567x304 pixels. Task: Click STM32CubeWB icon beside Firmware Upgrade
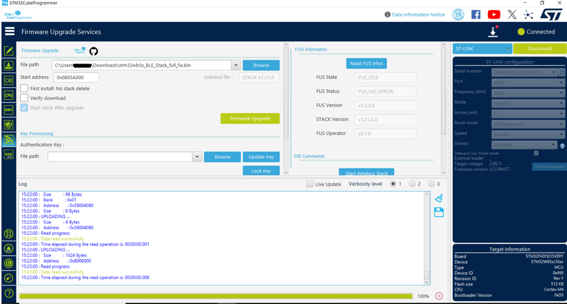[79, 50]
